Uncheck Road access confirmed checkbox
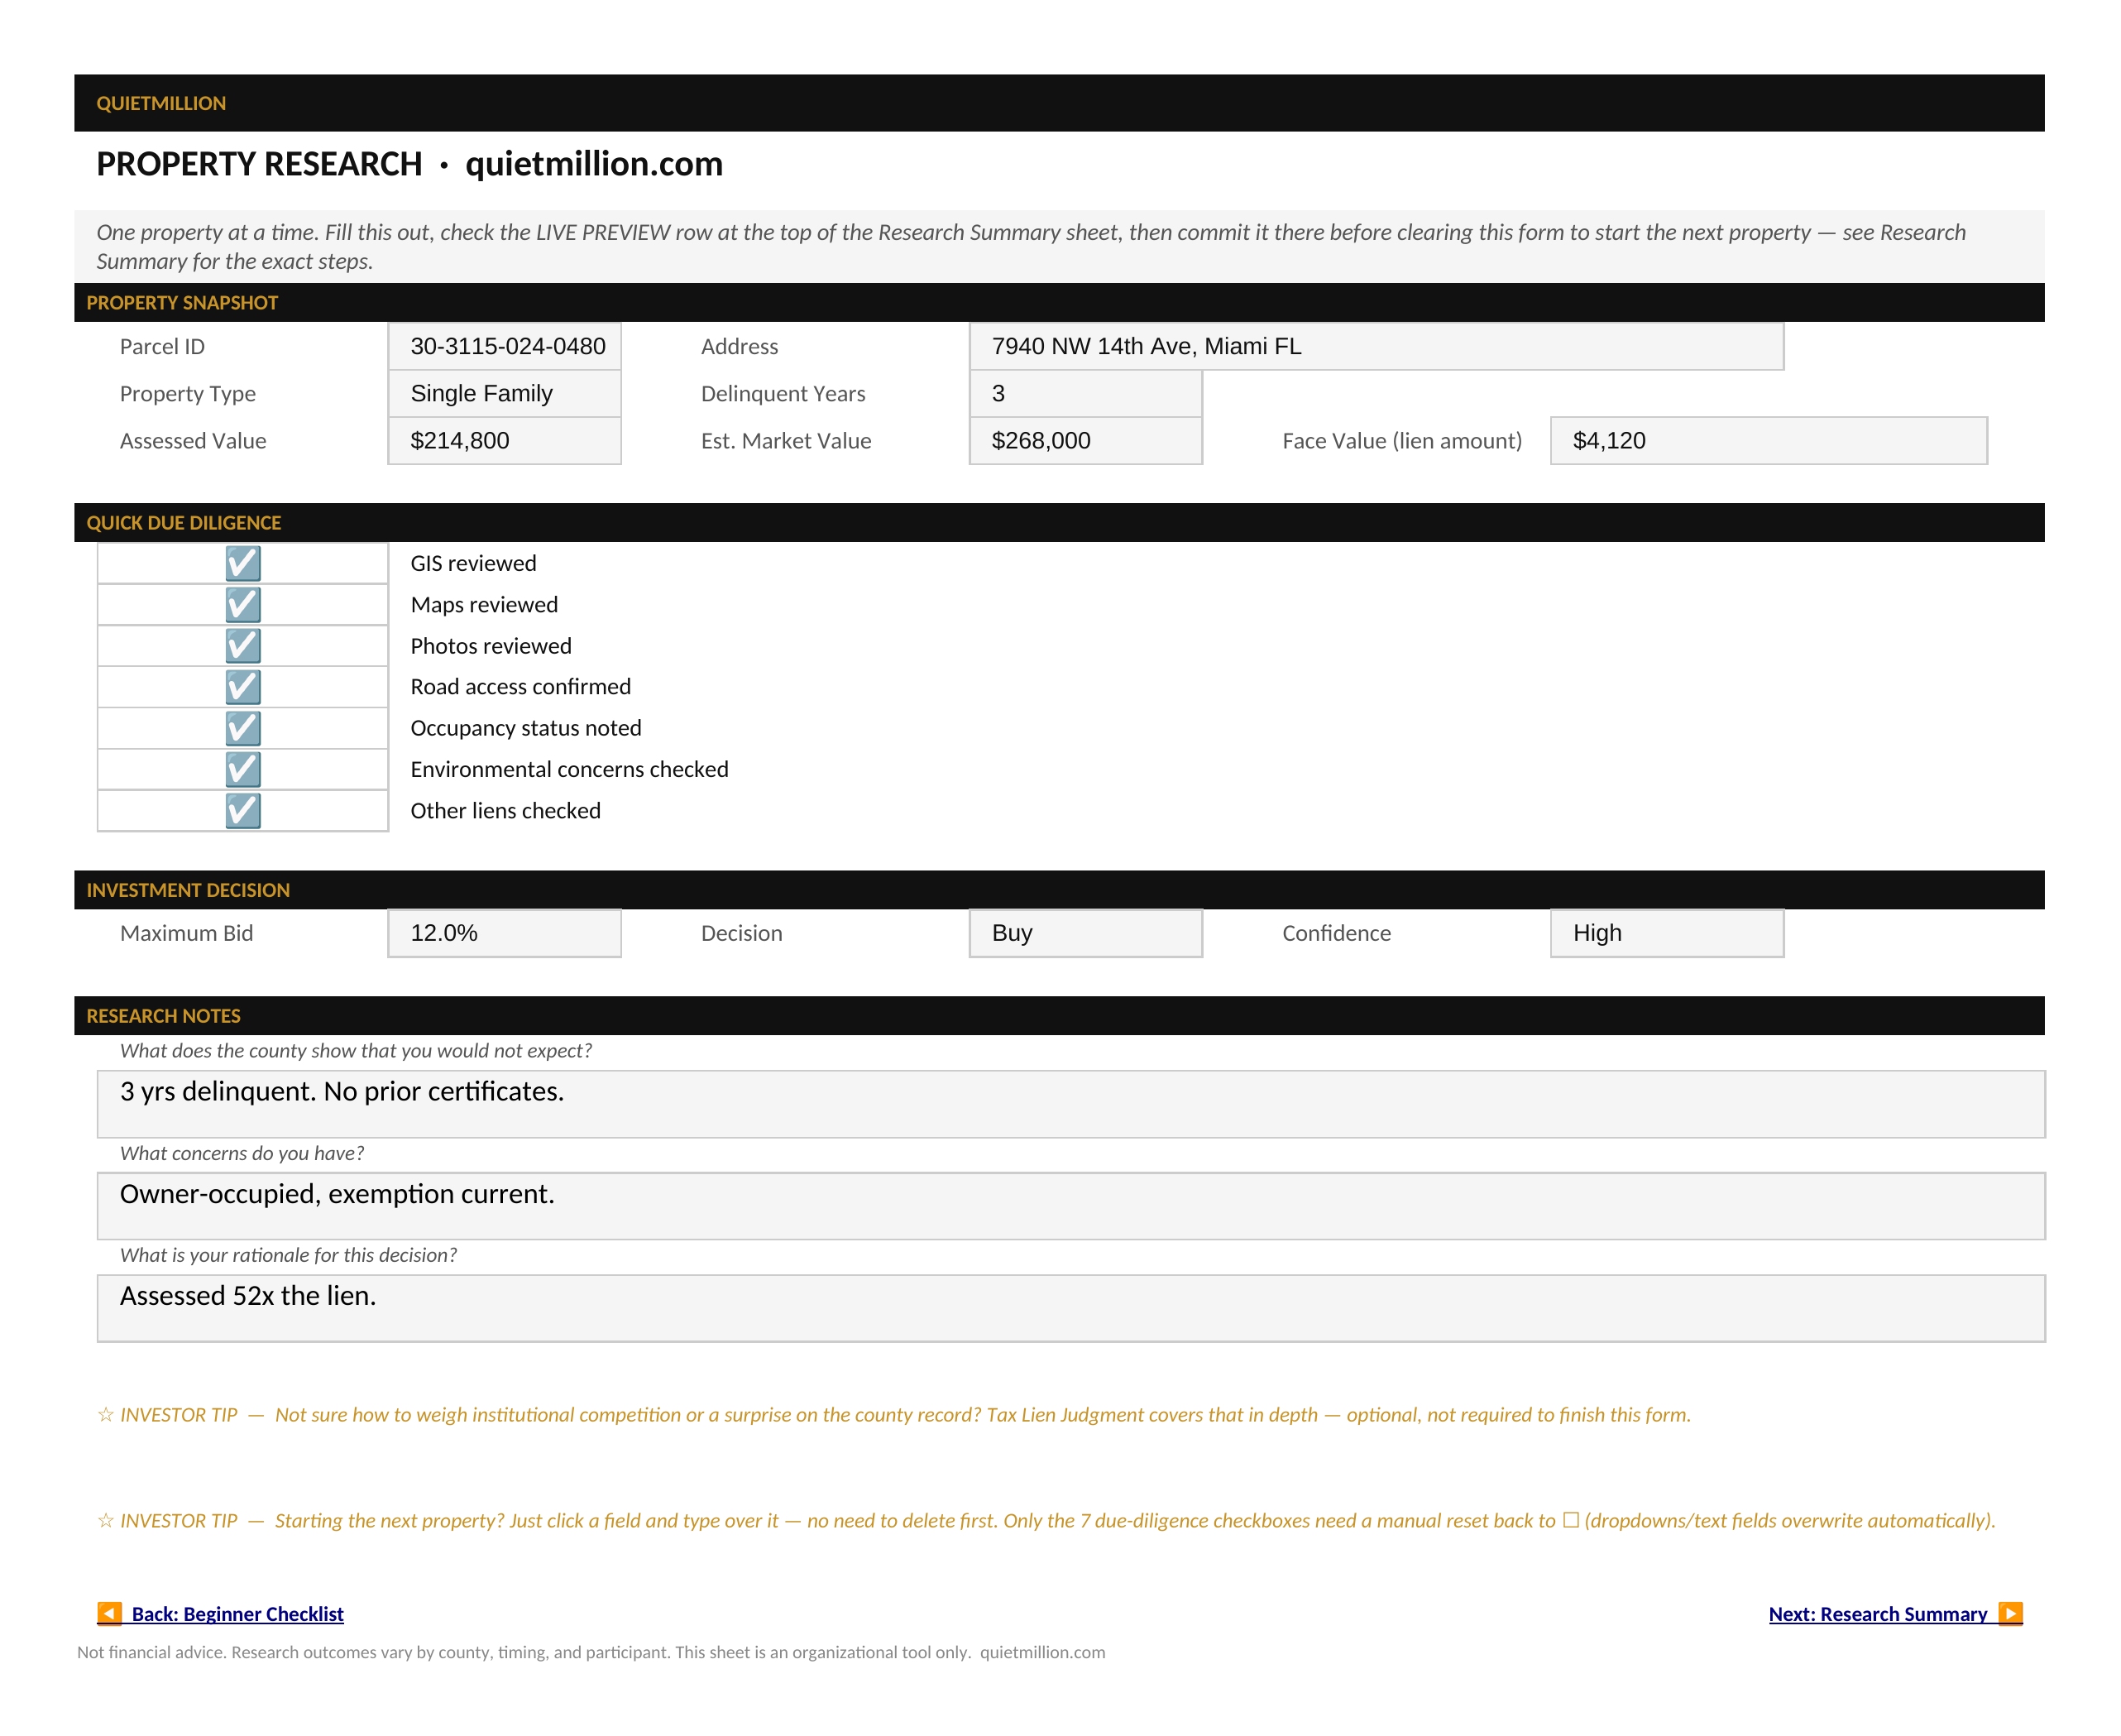 click(243, 687)
